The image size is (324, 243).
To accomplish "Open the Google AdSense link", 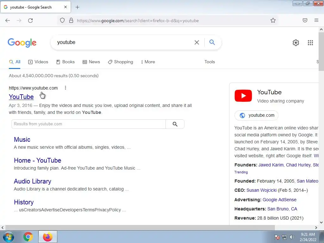I will (279, 200).
